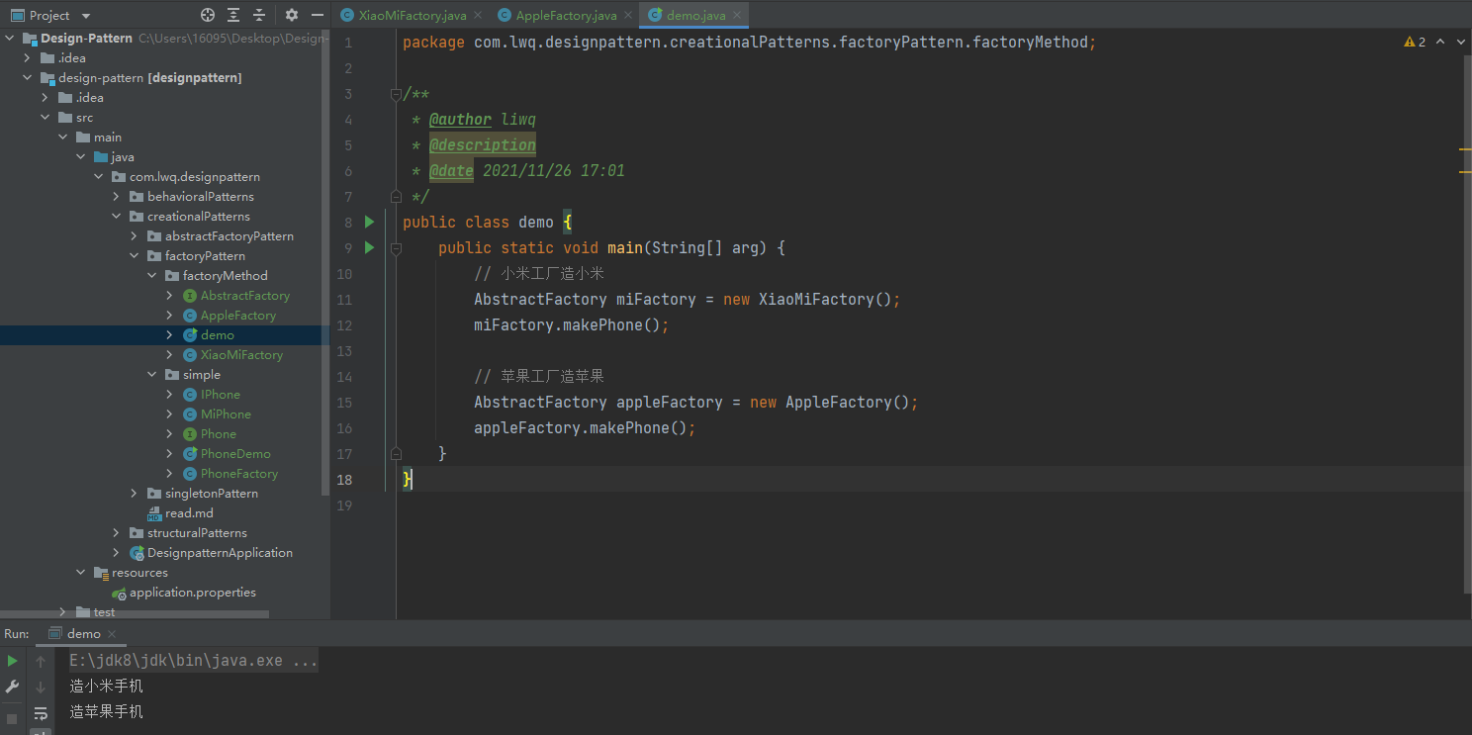Close the AppleFactory.java tab
Image resolution: width=1472 pixels, height=735 pixels.
pos(627,15)
